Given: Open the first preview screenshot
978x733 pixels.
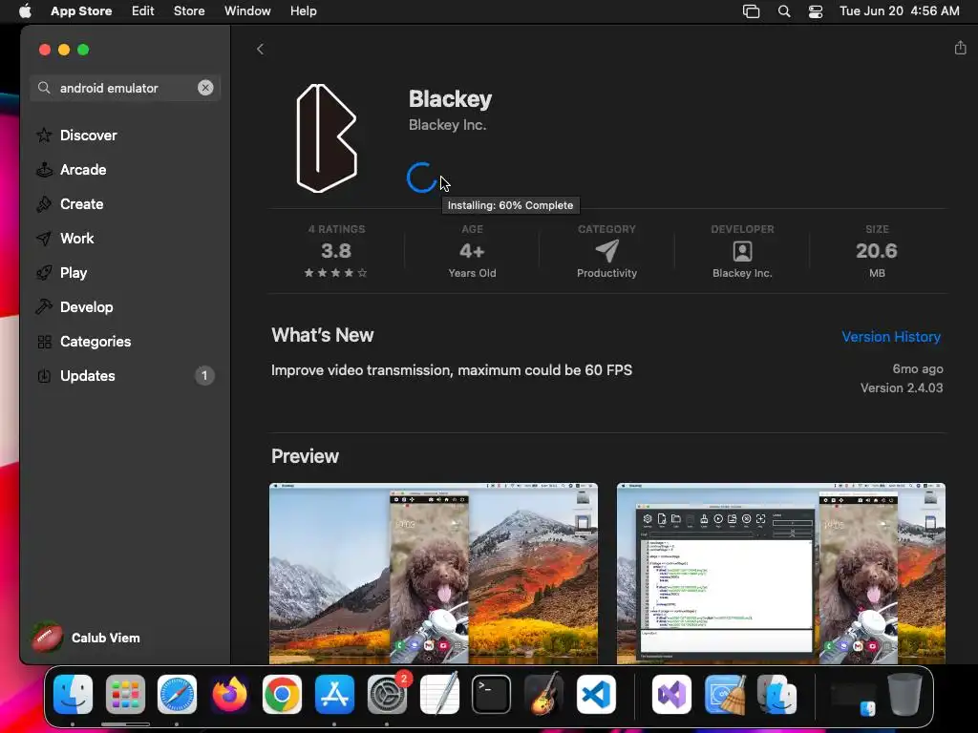Looking at the screenshot, I should [x=434, y=574].
